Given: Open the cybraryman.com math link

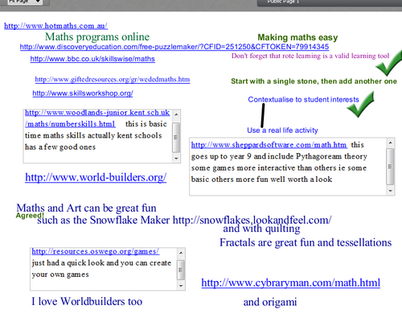Looking at the screenshot, I should click(291, 283).
